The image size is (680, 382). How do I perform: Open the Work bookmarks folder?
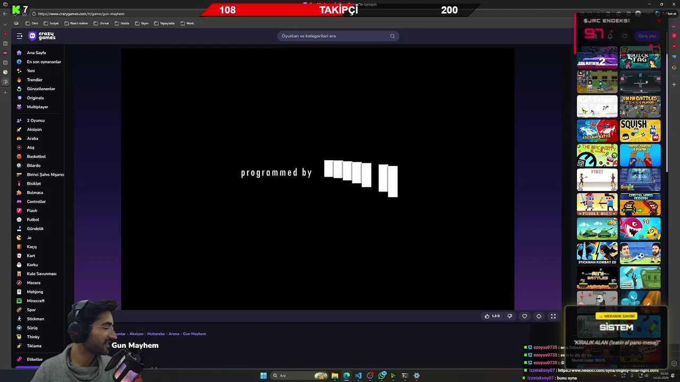point(187,23)
